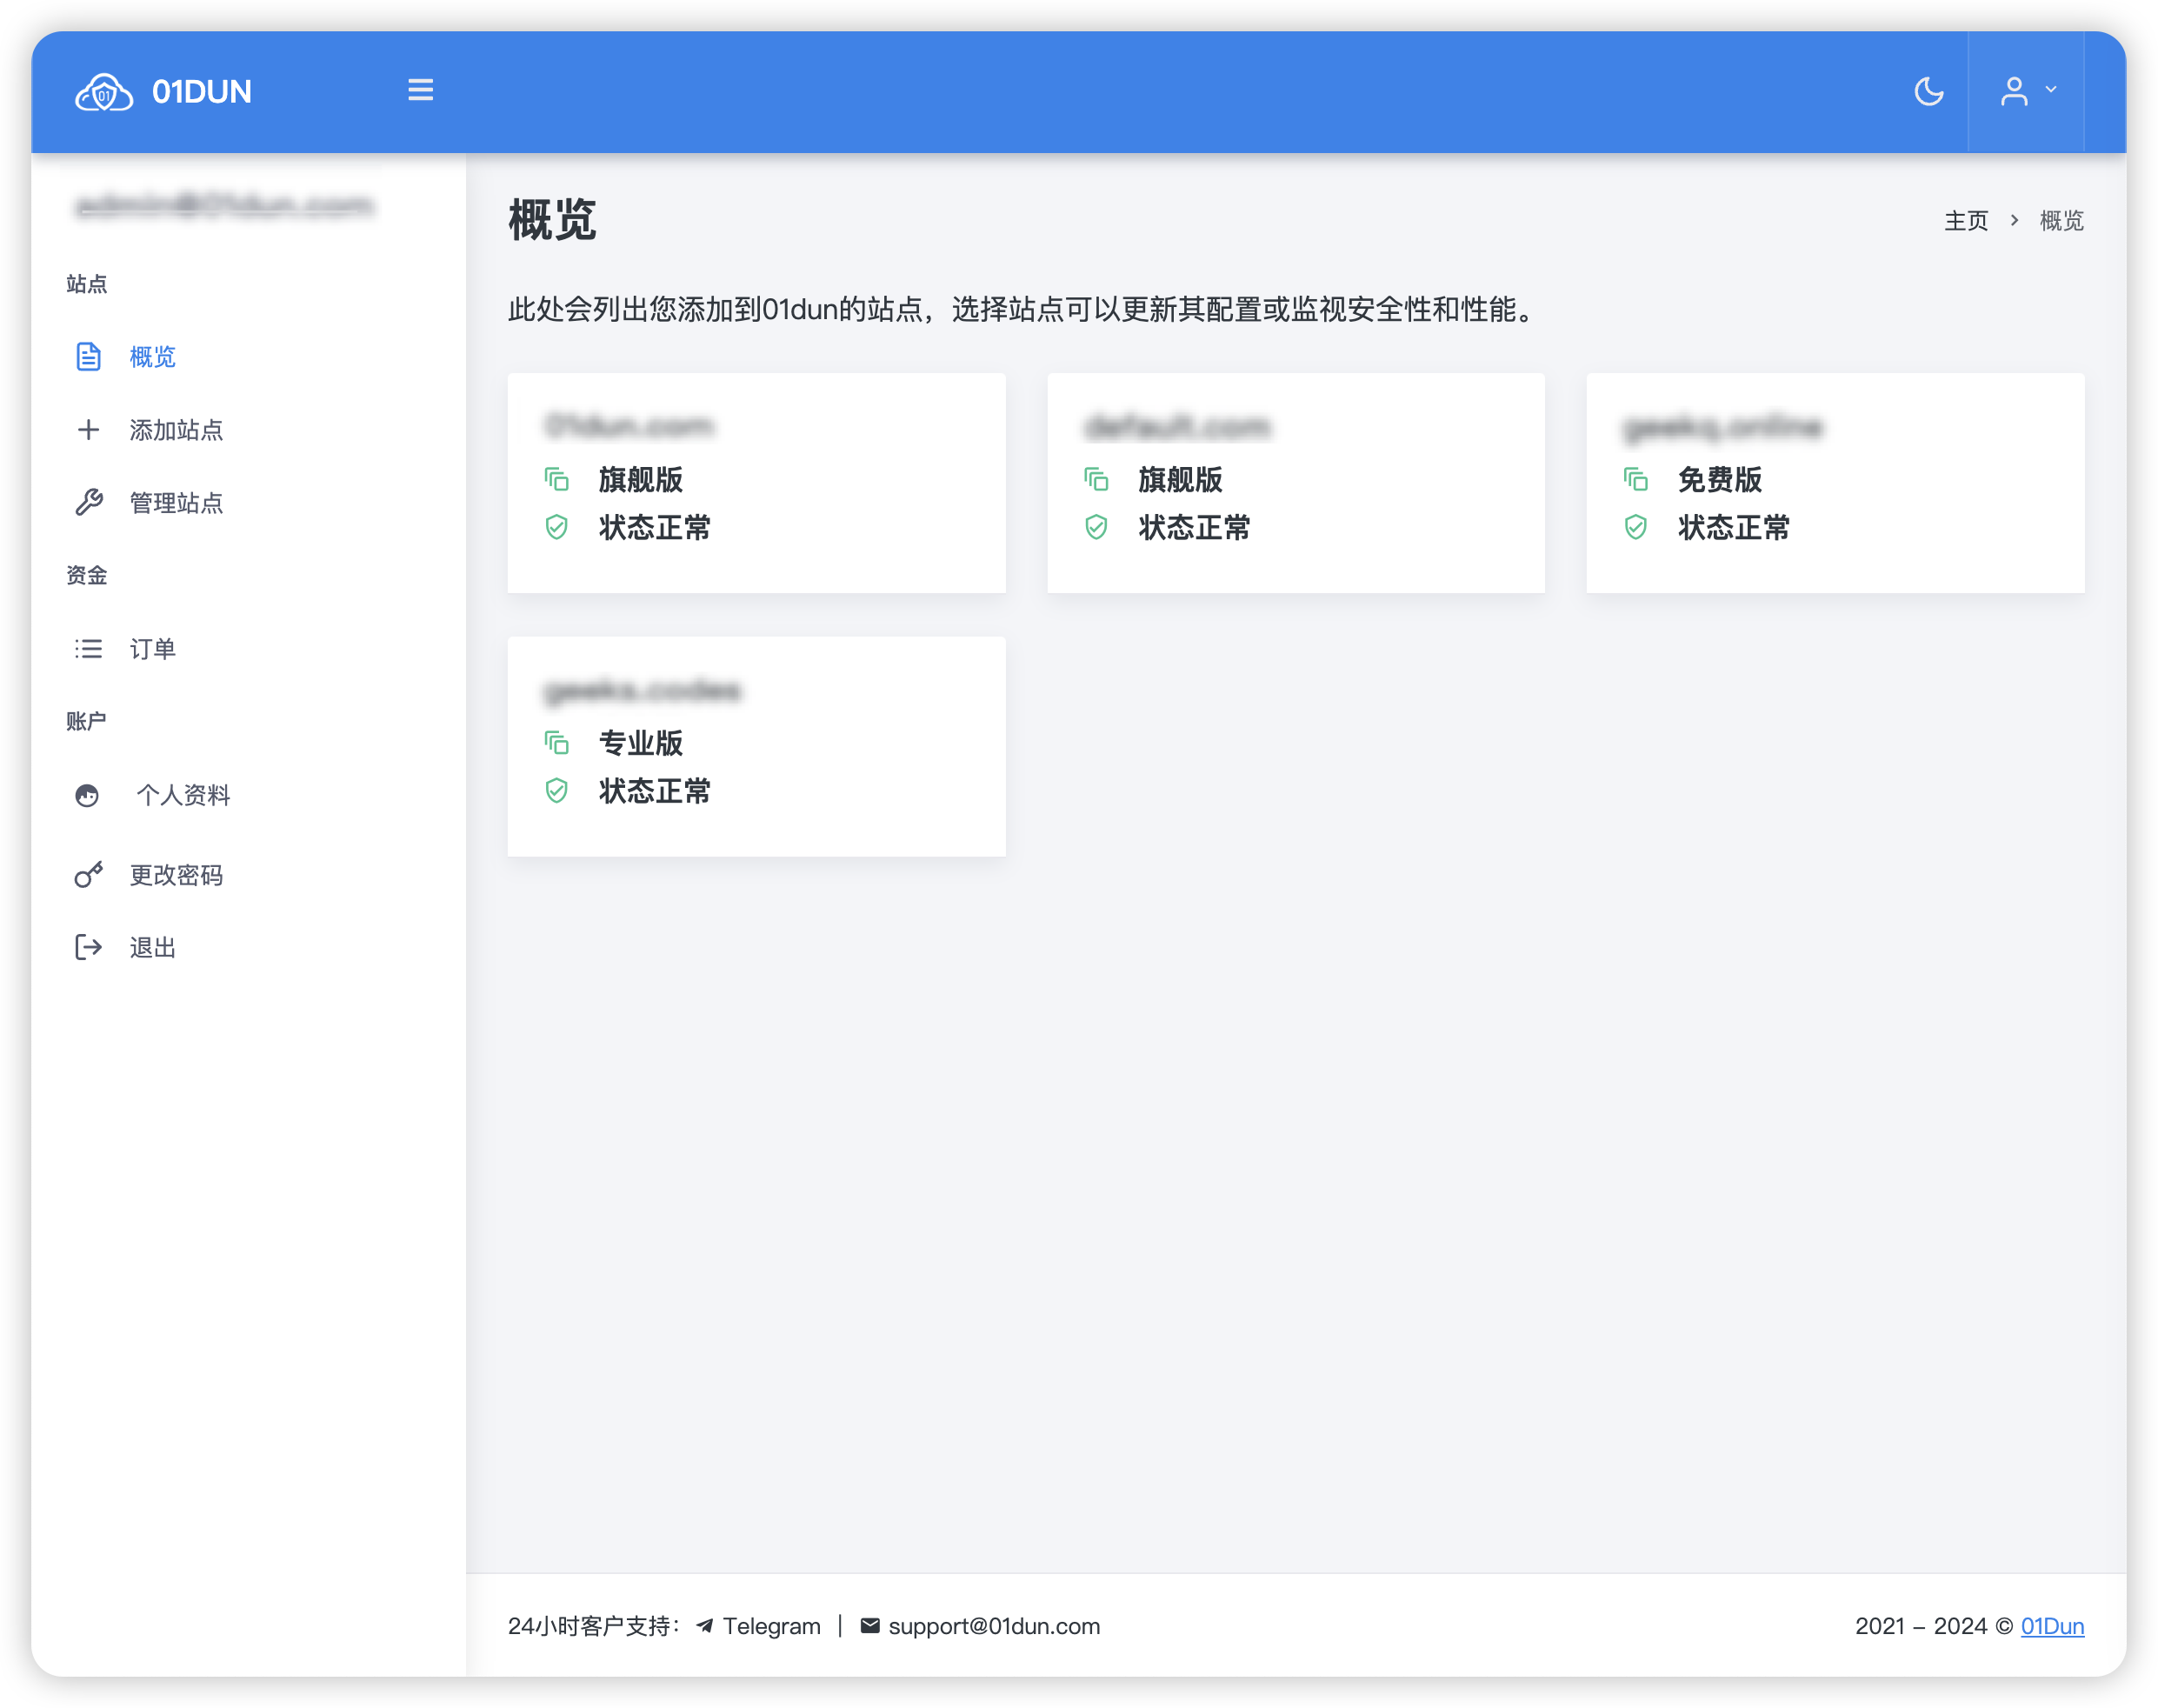
Task: Click the wrench icon beside 管理站点
Action: [89, 503]
